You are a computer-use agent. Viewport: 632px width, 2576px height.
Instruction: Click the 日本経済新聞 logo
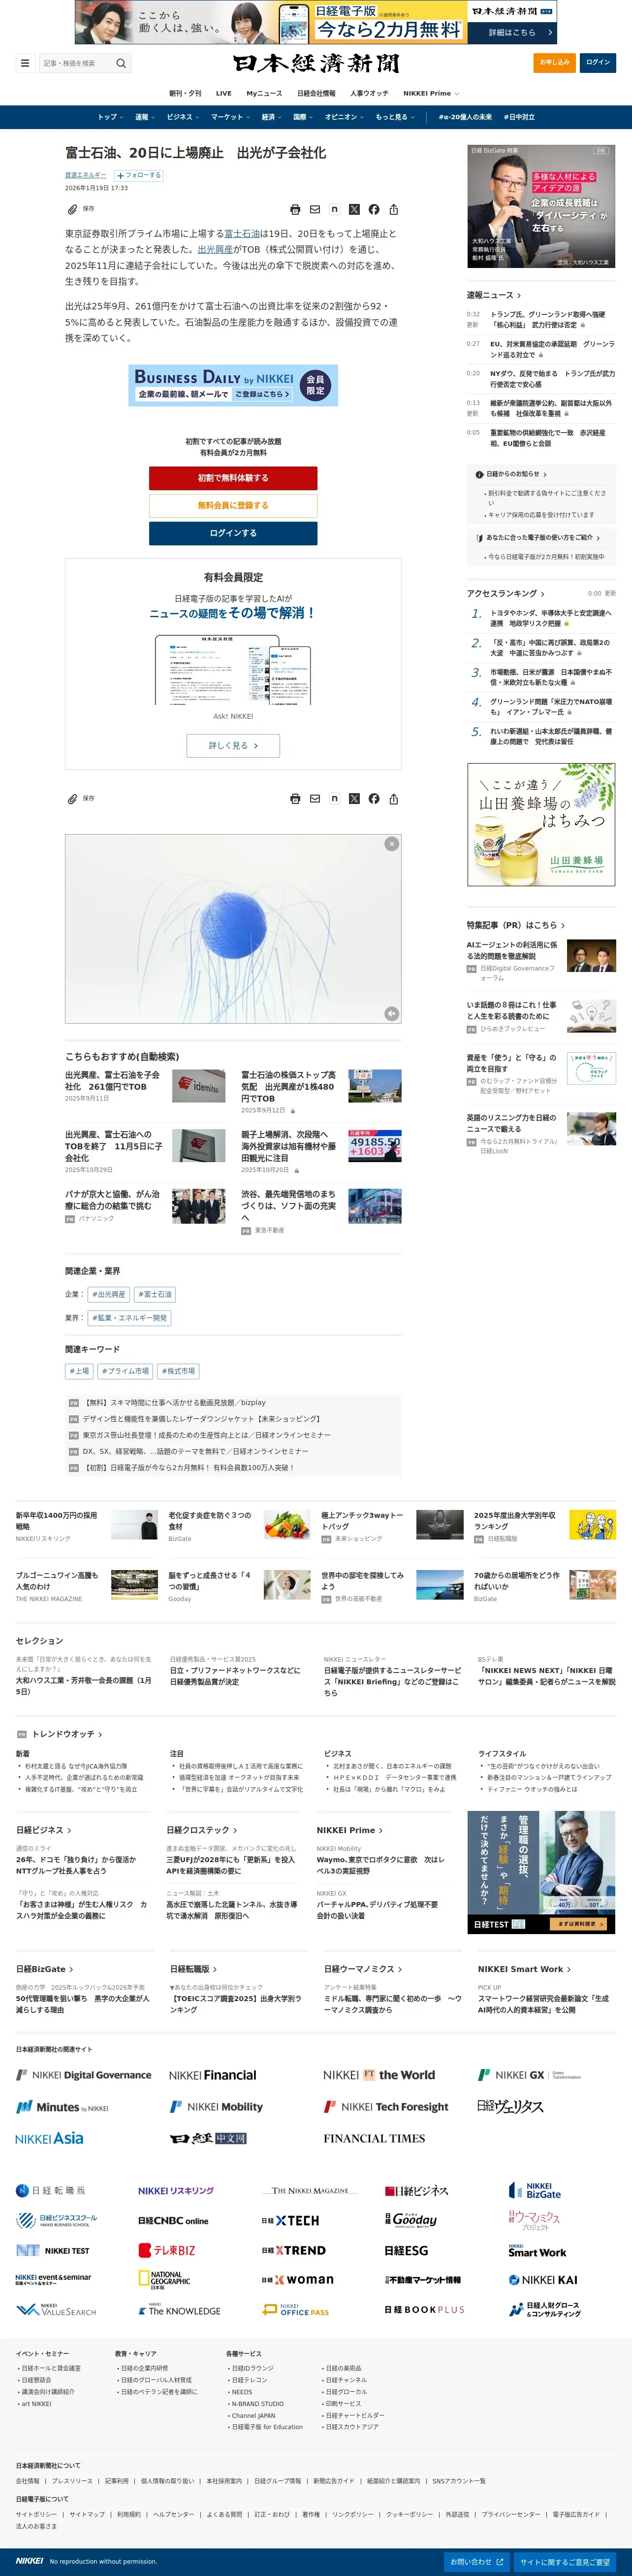pyautogui.click(x=316, y=64)
